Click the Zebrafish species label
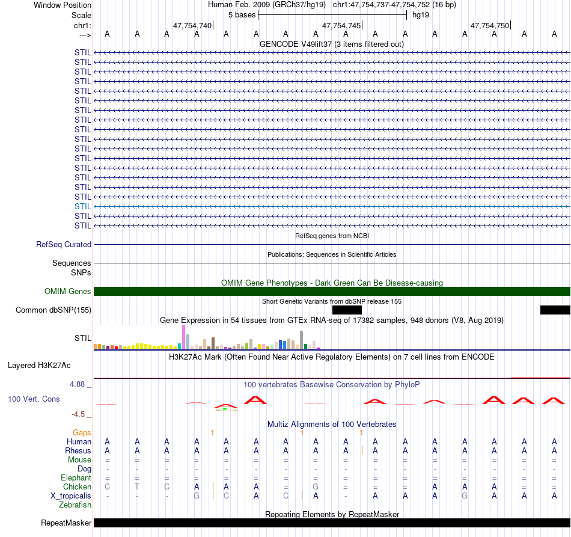 75,505
